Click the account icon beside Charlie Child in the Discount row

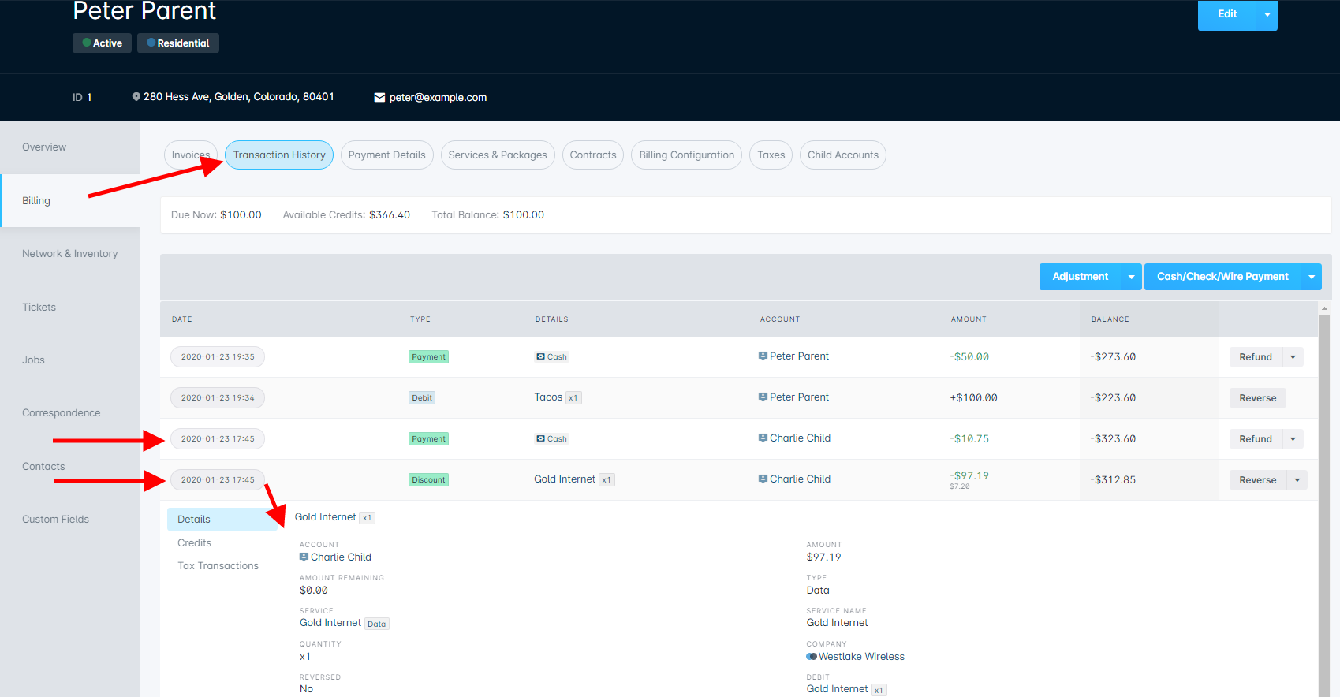point(763,479)
